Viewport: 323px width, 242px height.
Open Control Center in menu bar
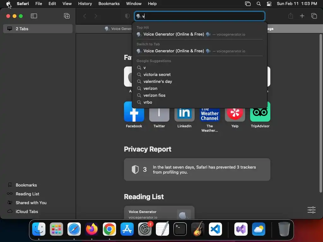tap(269, 3)
